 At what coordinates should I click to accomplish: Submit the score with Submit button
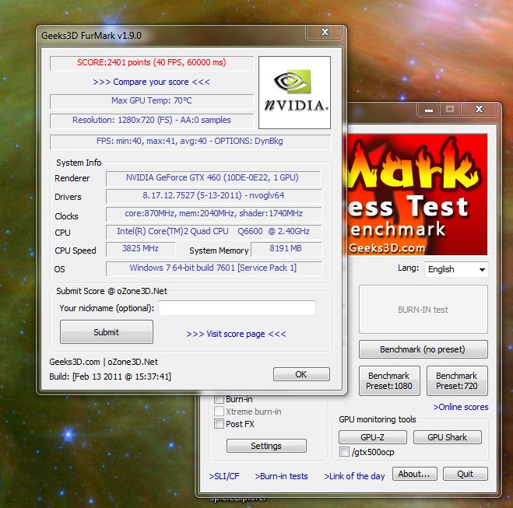[107, 332]
